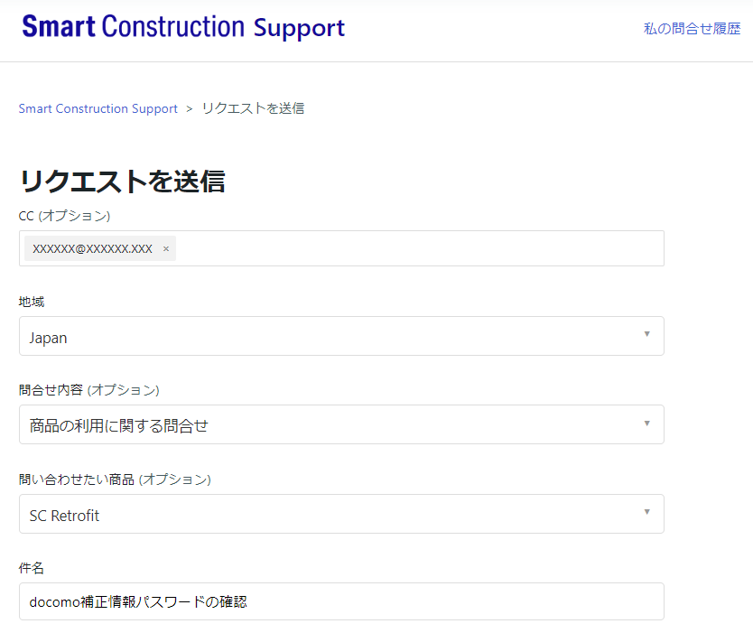Open the SC Retrofit product dropdown
This screenshot has width=753, height=633.
click(341, 514)
